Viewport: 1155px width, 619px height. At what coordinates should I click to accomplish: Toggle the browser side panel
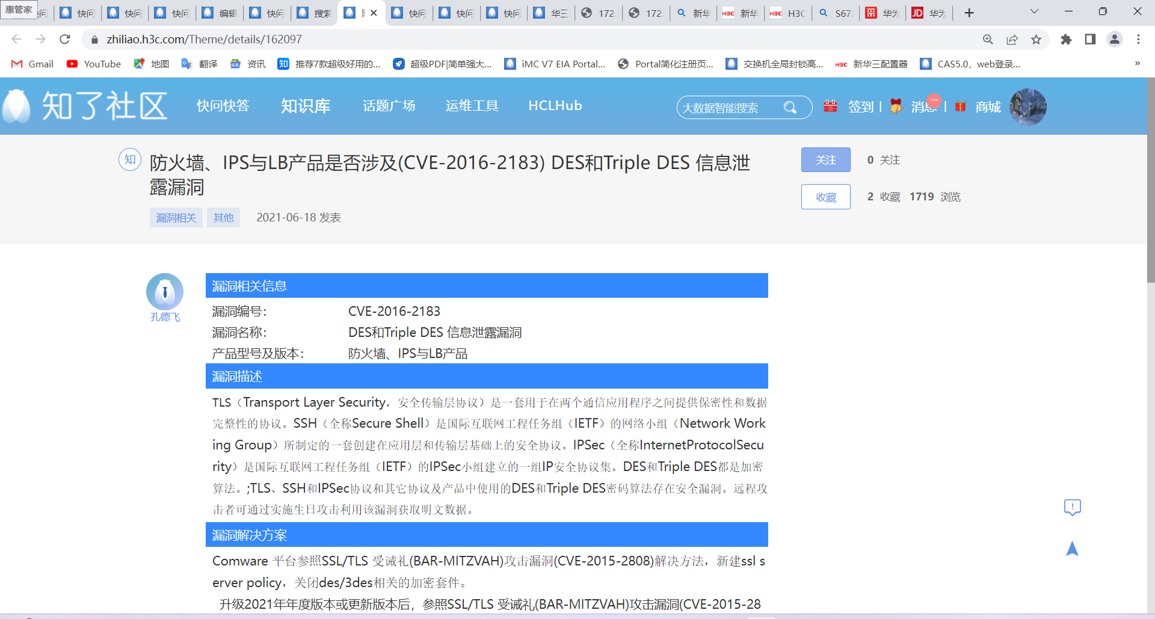(1090, 39)
